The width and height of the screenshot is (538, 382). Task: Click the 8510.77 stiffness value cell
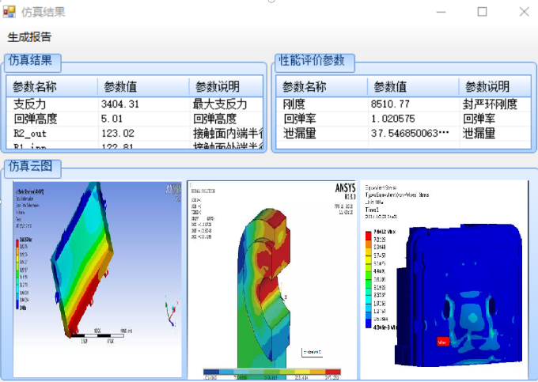[x=390, y=104]
